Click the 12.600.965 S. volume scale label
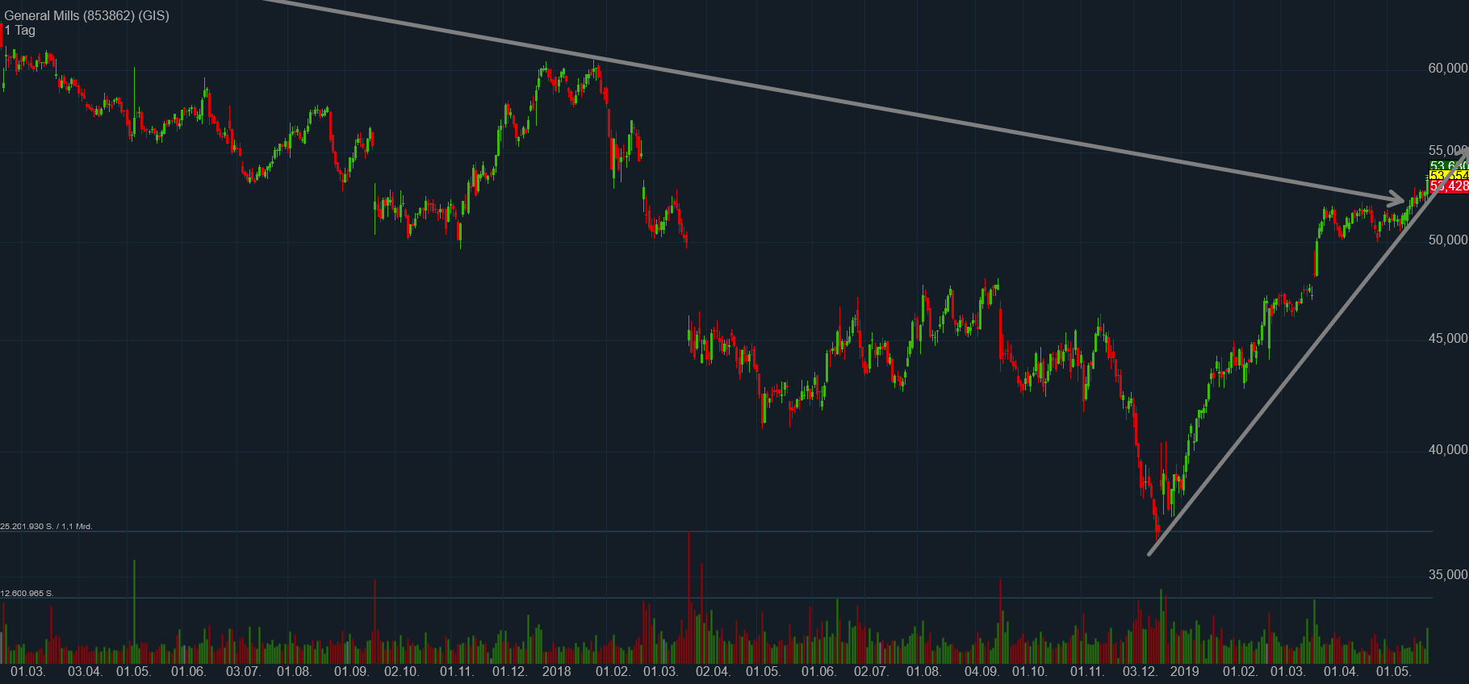This screenshot has height=684, width=1469. click(x=27, y=594)
